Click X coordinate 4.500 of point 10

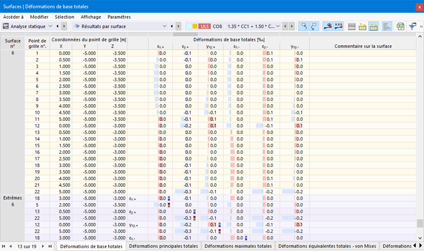(61, 113)
